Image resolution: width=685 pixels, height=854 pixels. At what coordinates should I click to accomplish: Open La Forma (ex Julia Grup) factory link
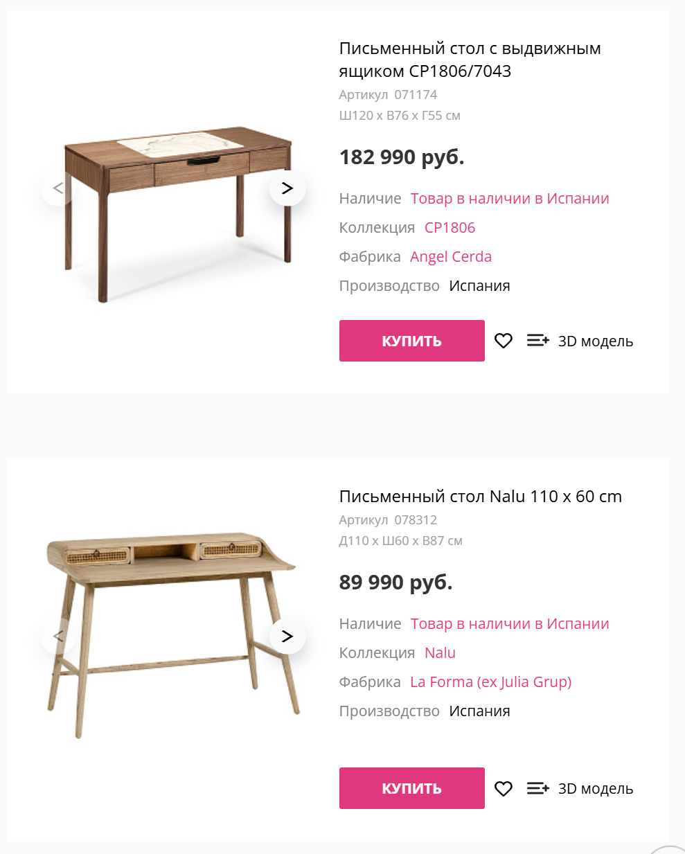pos(491,682)
